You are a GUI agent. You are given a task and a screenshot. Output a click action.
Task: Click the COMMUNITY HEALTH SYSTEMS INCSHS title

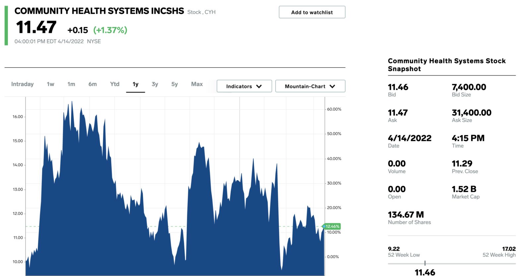[x=99, y=11]
